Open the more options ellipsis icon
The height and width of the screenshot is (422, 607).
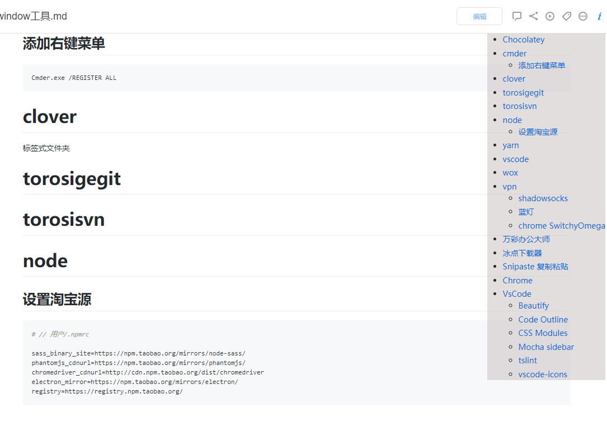(582, 16)
